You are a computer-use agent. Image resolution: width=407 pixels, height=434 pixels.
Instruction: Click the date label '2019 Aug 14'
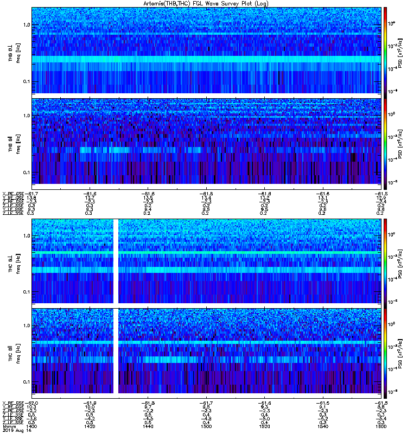coord(17,430)
